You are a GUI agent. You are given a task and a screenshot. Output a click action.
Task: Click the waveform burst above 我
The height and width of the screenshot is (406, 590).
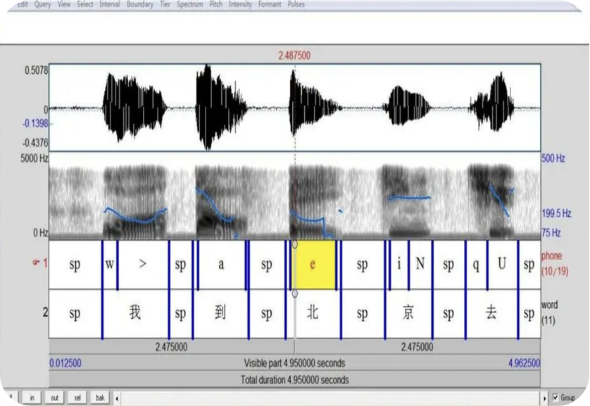click(134, 108)
